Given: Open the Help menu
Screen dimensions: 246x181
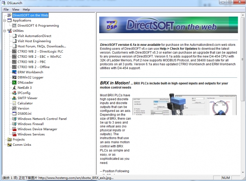Looking at the screenshot, I should pyautogui.click(x=26, y=9).
